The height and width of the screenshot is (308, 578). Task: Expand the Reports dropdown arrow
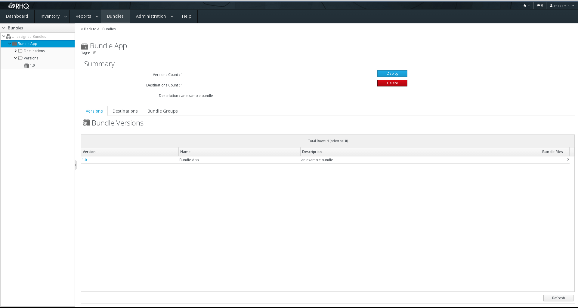(97, 17)
